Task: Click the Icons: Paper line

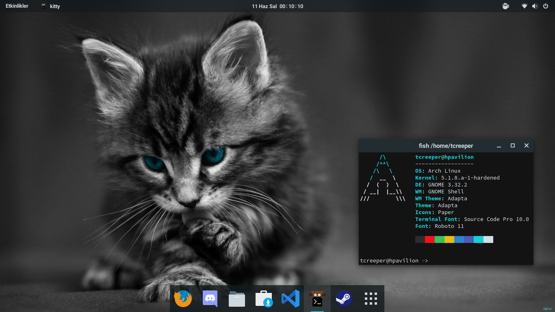Action: tap(435, 212)
